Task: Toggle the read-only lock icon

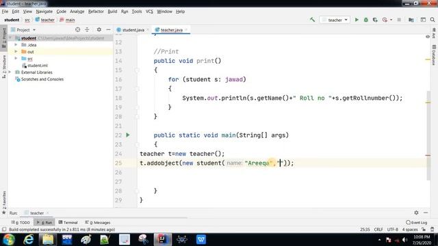Action: (x=424, y=230)
